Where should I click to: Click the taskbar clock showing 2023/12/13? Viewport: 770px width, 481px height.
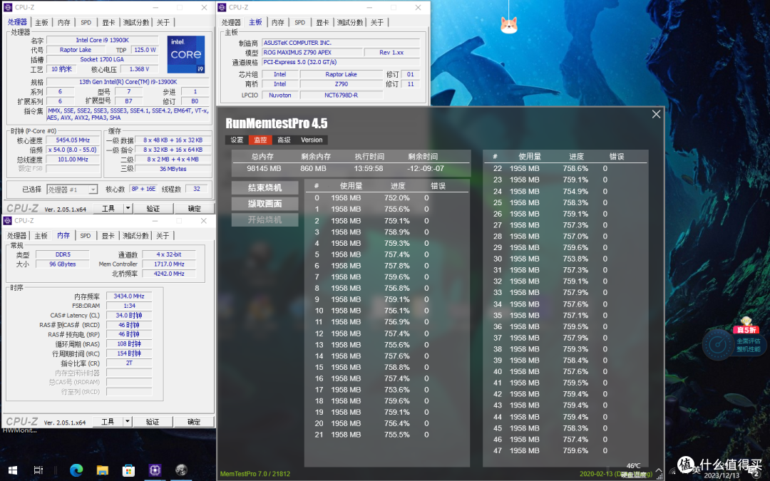(x=720, y=471)
